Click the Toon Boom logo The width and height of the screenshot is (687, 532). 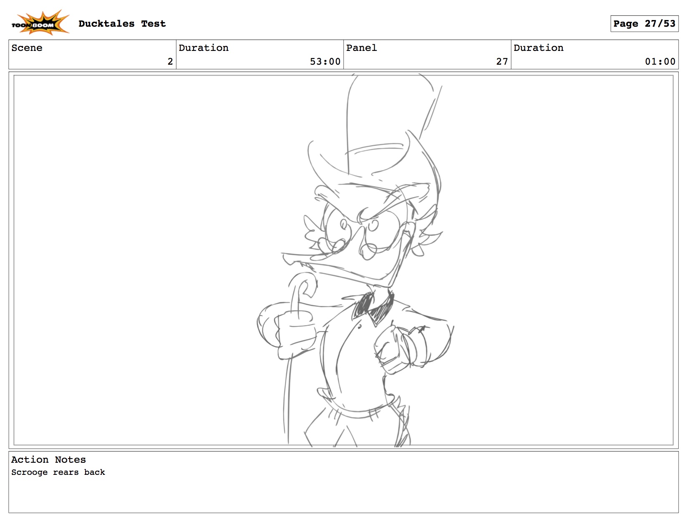tap(40, 23)
